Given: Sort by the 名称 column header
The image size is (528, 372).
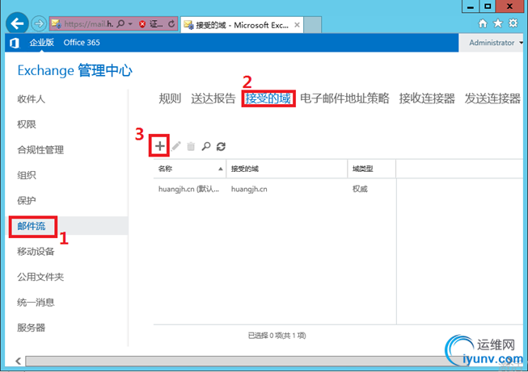Looking at the screenshot, I should tap(190, 169).
